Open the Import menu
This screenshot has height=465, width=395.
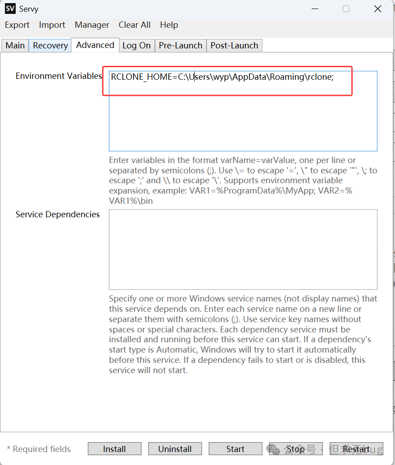coord(52,25)
